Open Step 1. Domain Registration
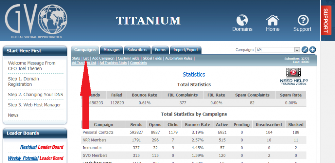The image size is (335, 163). coord(24,81)
